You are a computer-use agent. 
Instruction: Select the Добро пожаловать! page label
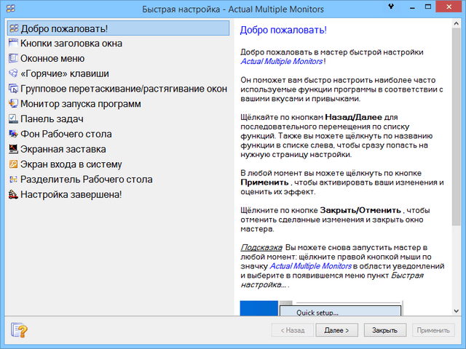click(64, 28)
